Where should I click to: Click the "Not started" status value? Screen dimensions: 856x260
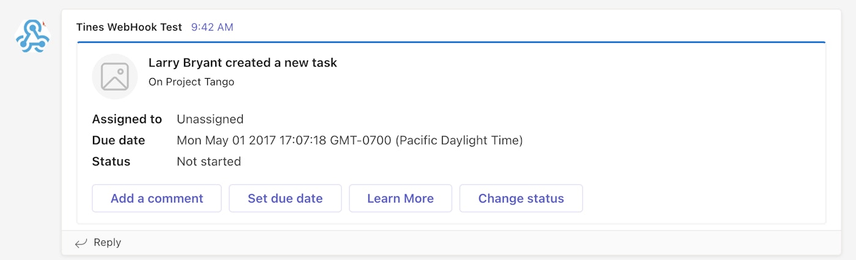tap(208, 162)
